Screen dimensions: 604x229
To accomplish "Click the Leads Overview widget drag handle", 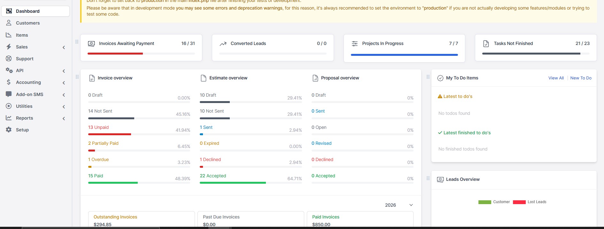I will point(428,178).
